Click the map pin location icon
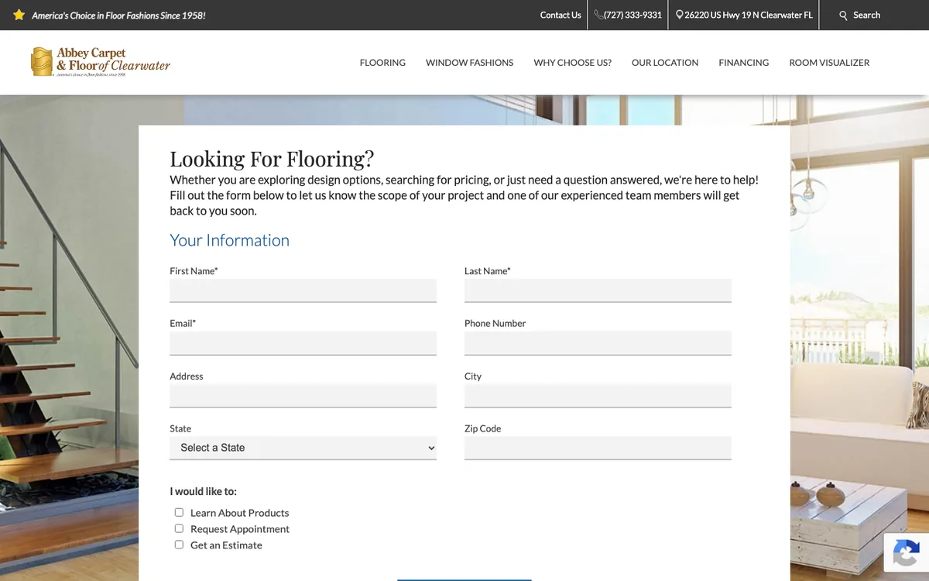 [x=680, y=15]
